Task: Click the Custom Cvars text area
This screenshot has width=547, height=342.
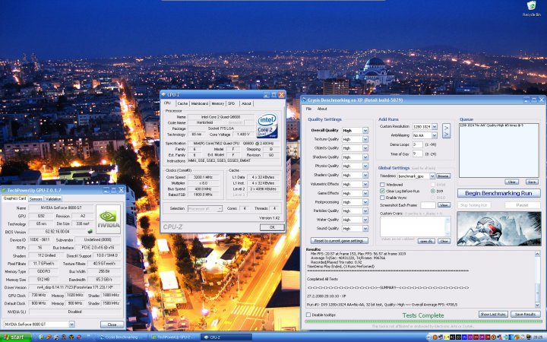Action: coord(415,226)
